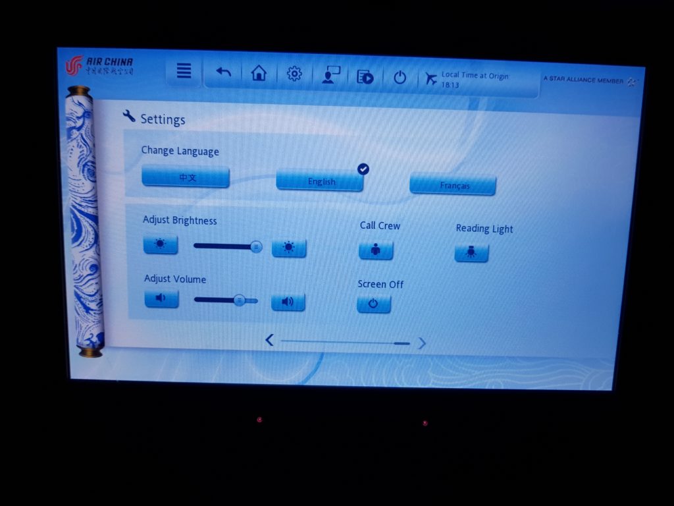The height and width of the screenshot is (506, 674).
Task: Return to the Home screen
Action: pos(258,74)
